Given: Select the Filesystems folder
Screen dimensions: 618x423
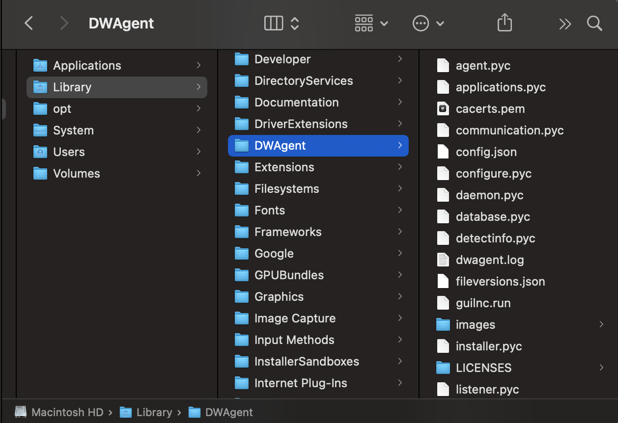Looking at the screenshot, I should click(x=318, y=188).
